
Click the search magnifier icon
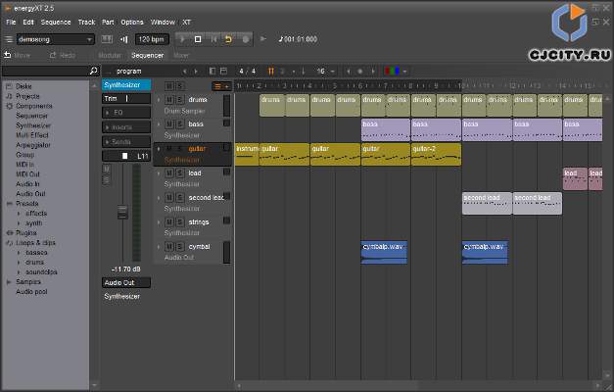(94, 71)
